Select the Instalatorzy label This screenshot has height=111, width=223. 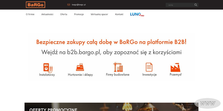coord(47,75)
